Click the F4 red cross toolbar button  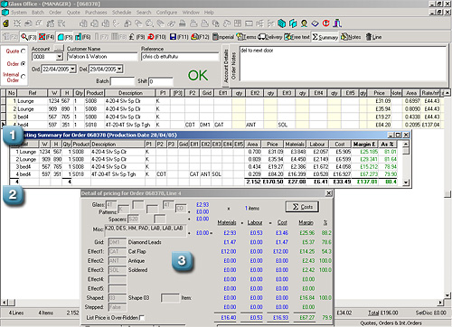click(46, 37)
